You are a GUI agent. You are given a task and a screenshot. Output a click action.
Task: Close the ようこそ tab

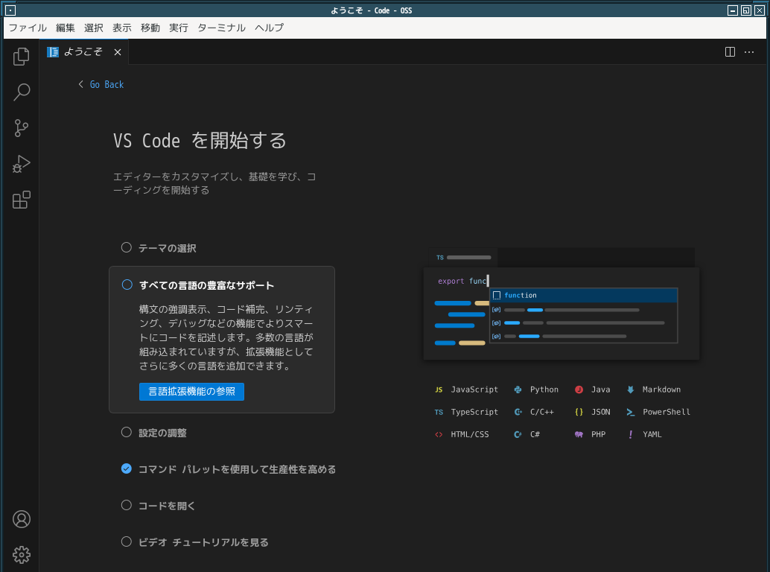pyautogui.click(x=118, y=52)
